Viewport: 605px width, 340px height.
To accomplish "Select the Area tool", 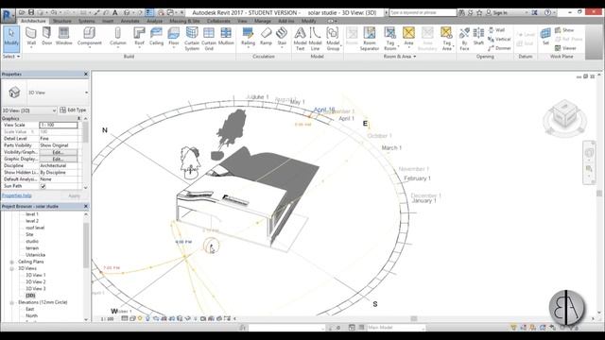I will [x=408, y=37].
